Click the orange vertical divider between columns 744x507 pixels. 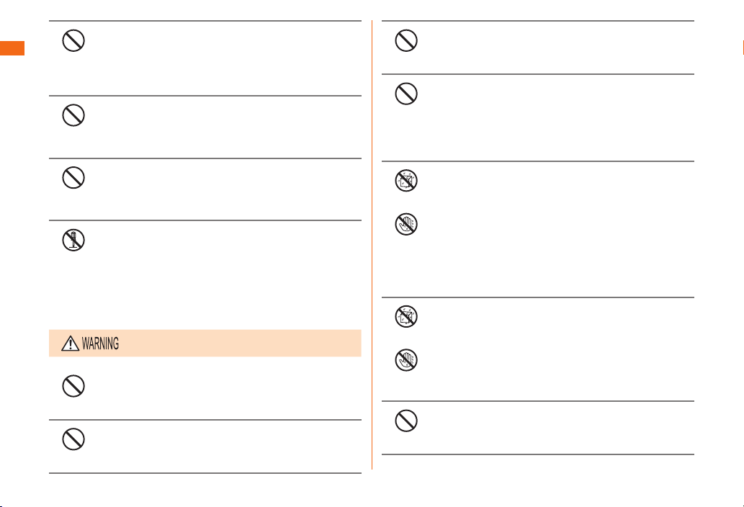[372, 245]
